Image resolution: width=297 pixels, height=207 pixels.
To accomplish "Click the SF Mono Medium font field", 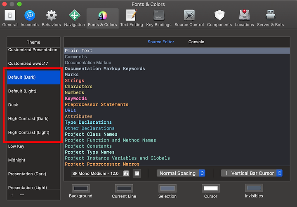I will click(x=100, y=173).
